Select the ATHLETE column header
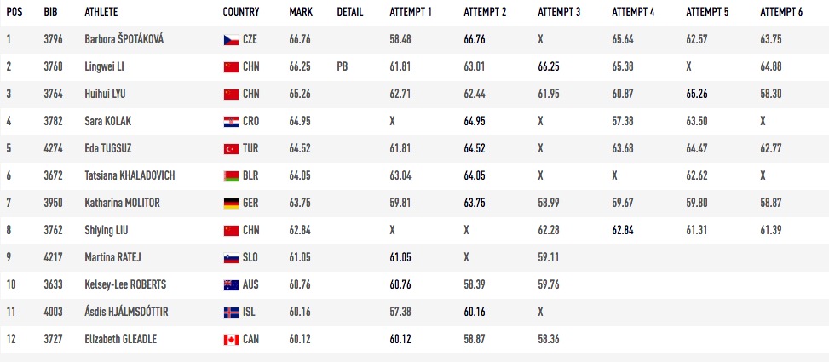The image size is (829, 362). [x=101, y=12]
